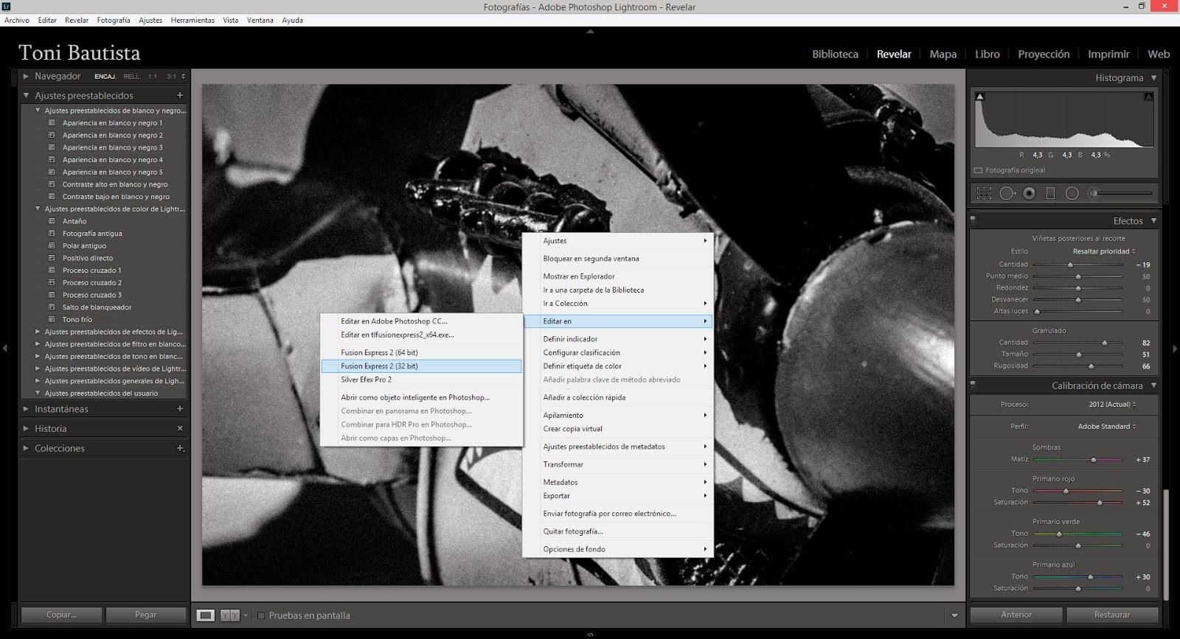
Task: Select the Radial Filter tool
Action: pyautogui.click(x=1072, y=193)
